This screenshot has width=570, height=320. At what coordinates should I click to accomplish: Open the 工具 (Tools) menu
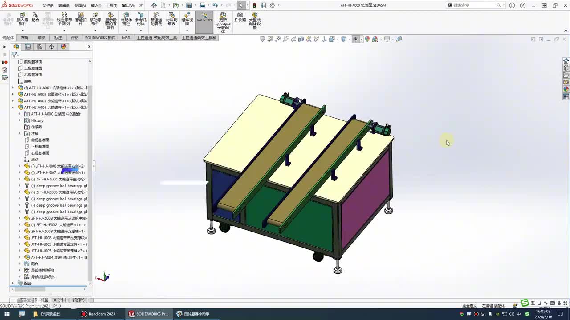coord(111,5)
